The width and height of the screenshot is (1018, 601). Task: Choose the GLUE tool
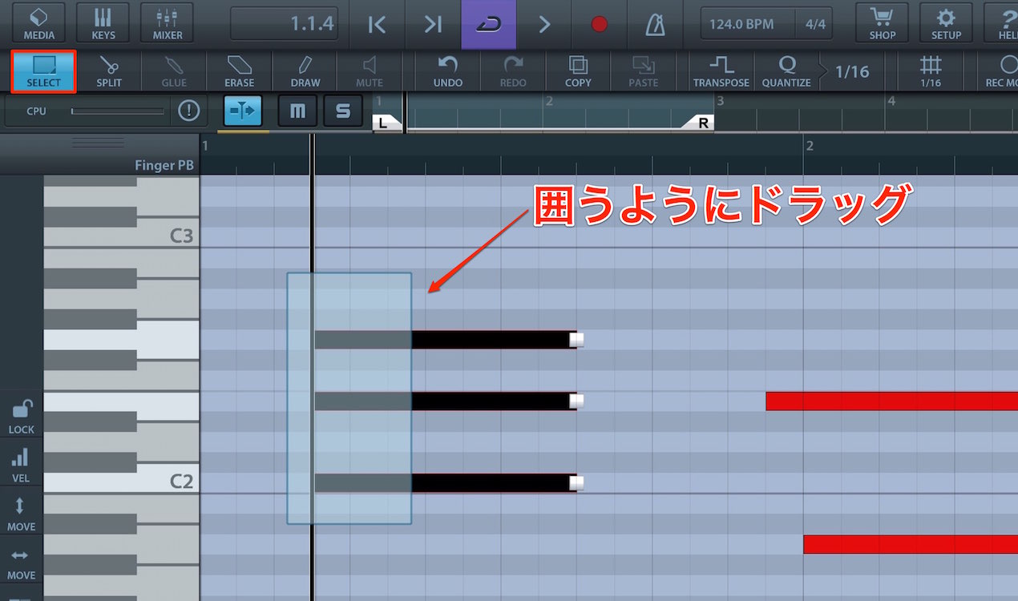pyautogui.click(x=174, y=71)
